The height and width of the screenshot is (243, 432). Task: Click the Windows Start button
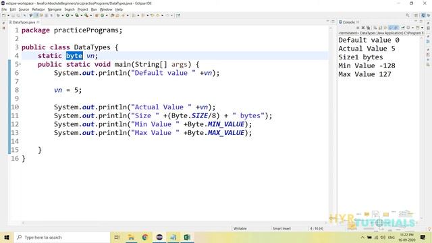coord(7,237)
